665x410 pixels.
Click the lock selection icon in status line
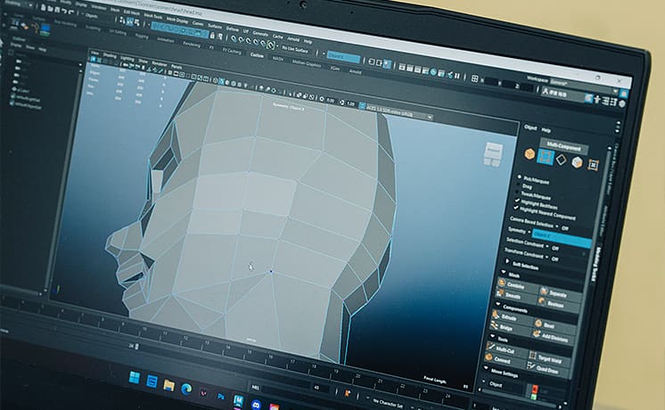[213, 36]
